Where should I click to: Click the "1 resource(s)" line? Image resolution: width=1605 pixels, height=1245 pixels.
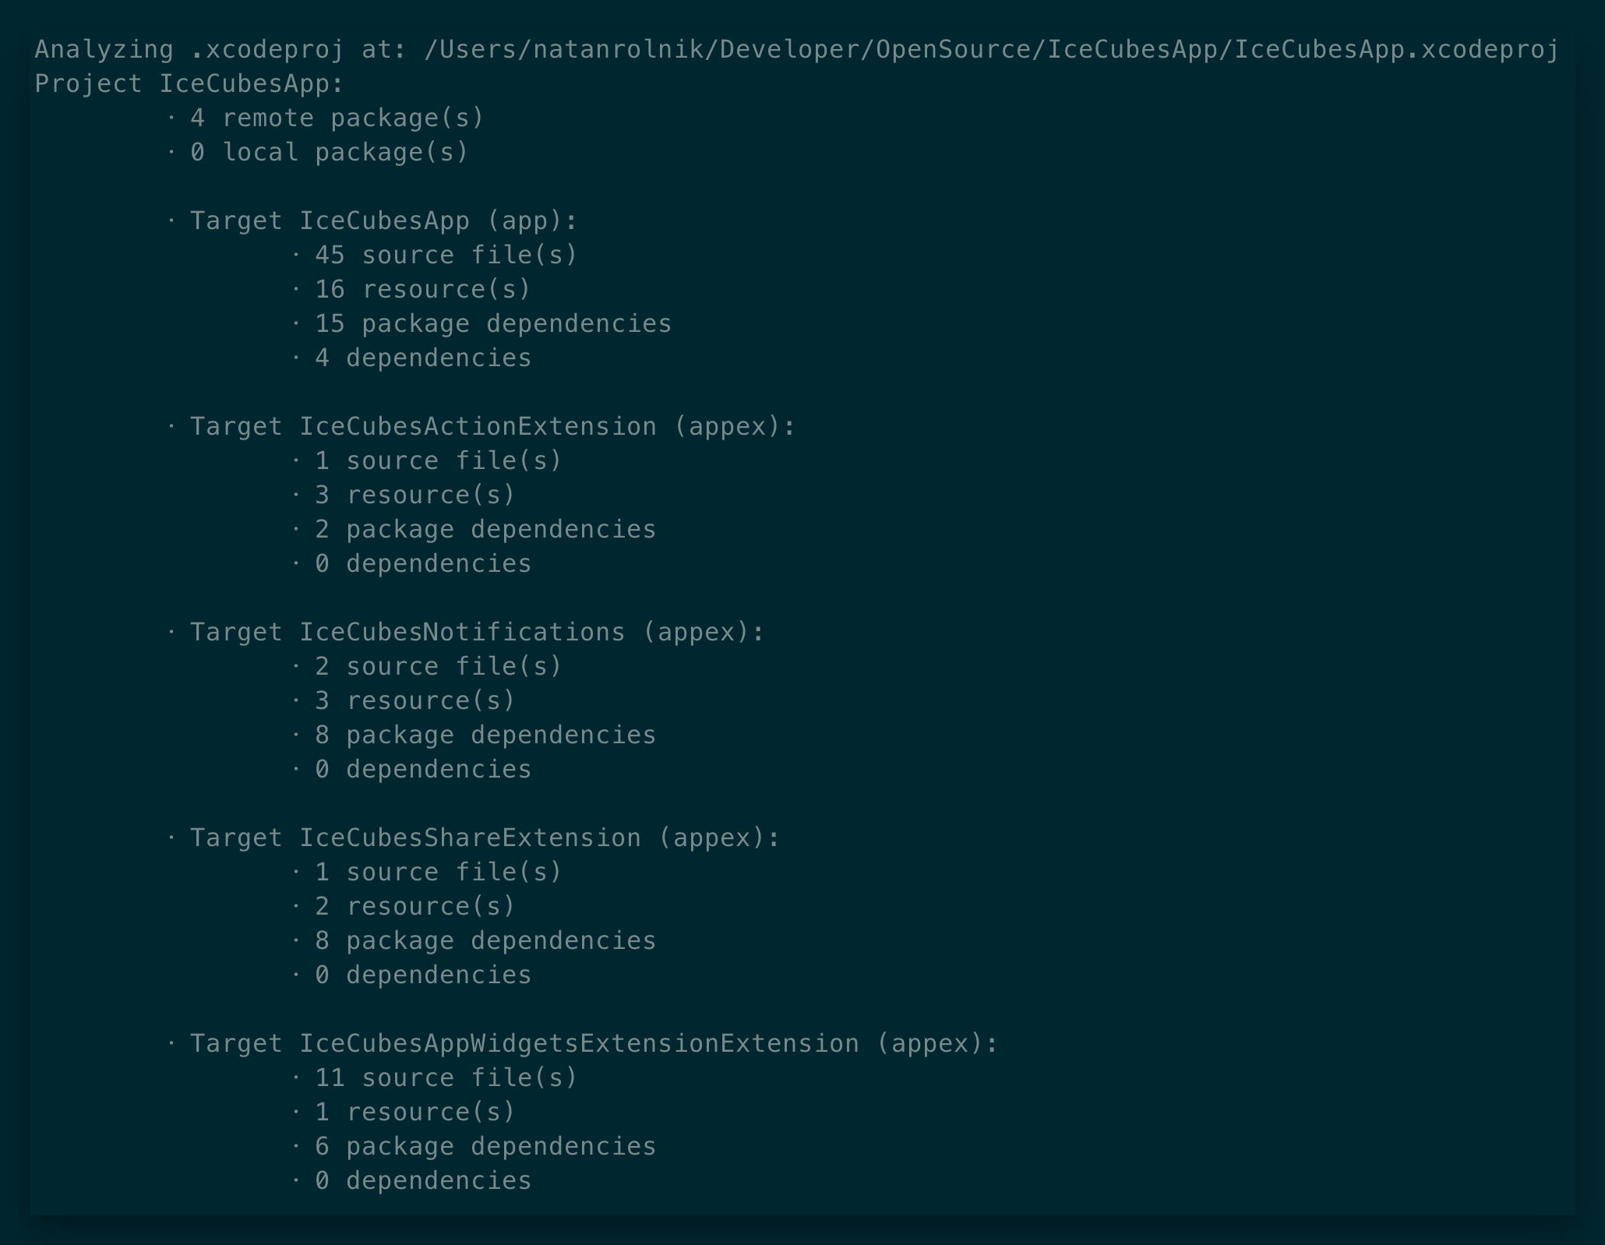tap(414, 1113)
